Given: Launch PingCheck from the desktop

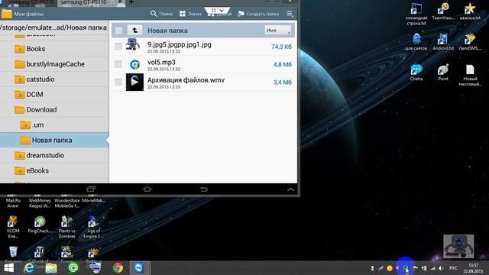Looking at the screenshot, I should (x=40, y=225).
